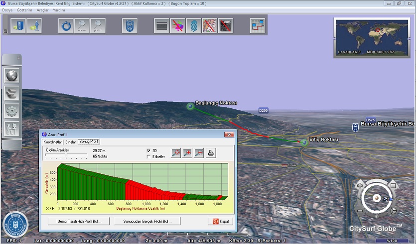Toggle the crossed-out 2004 imagery layer icon
This screenshot has height=244, width=416.
point(226,26)
